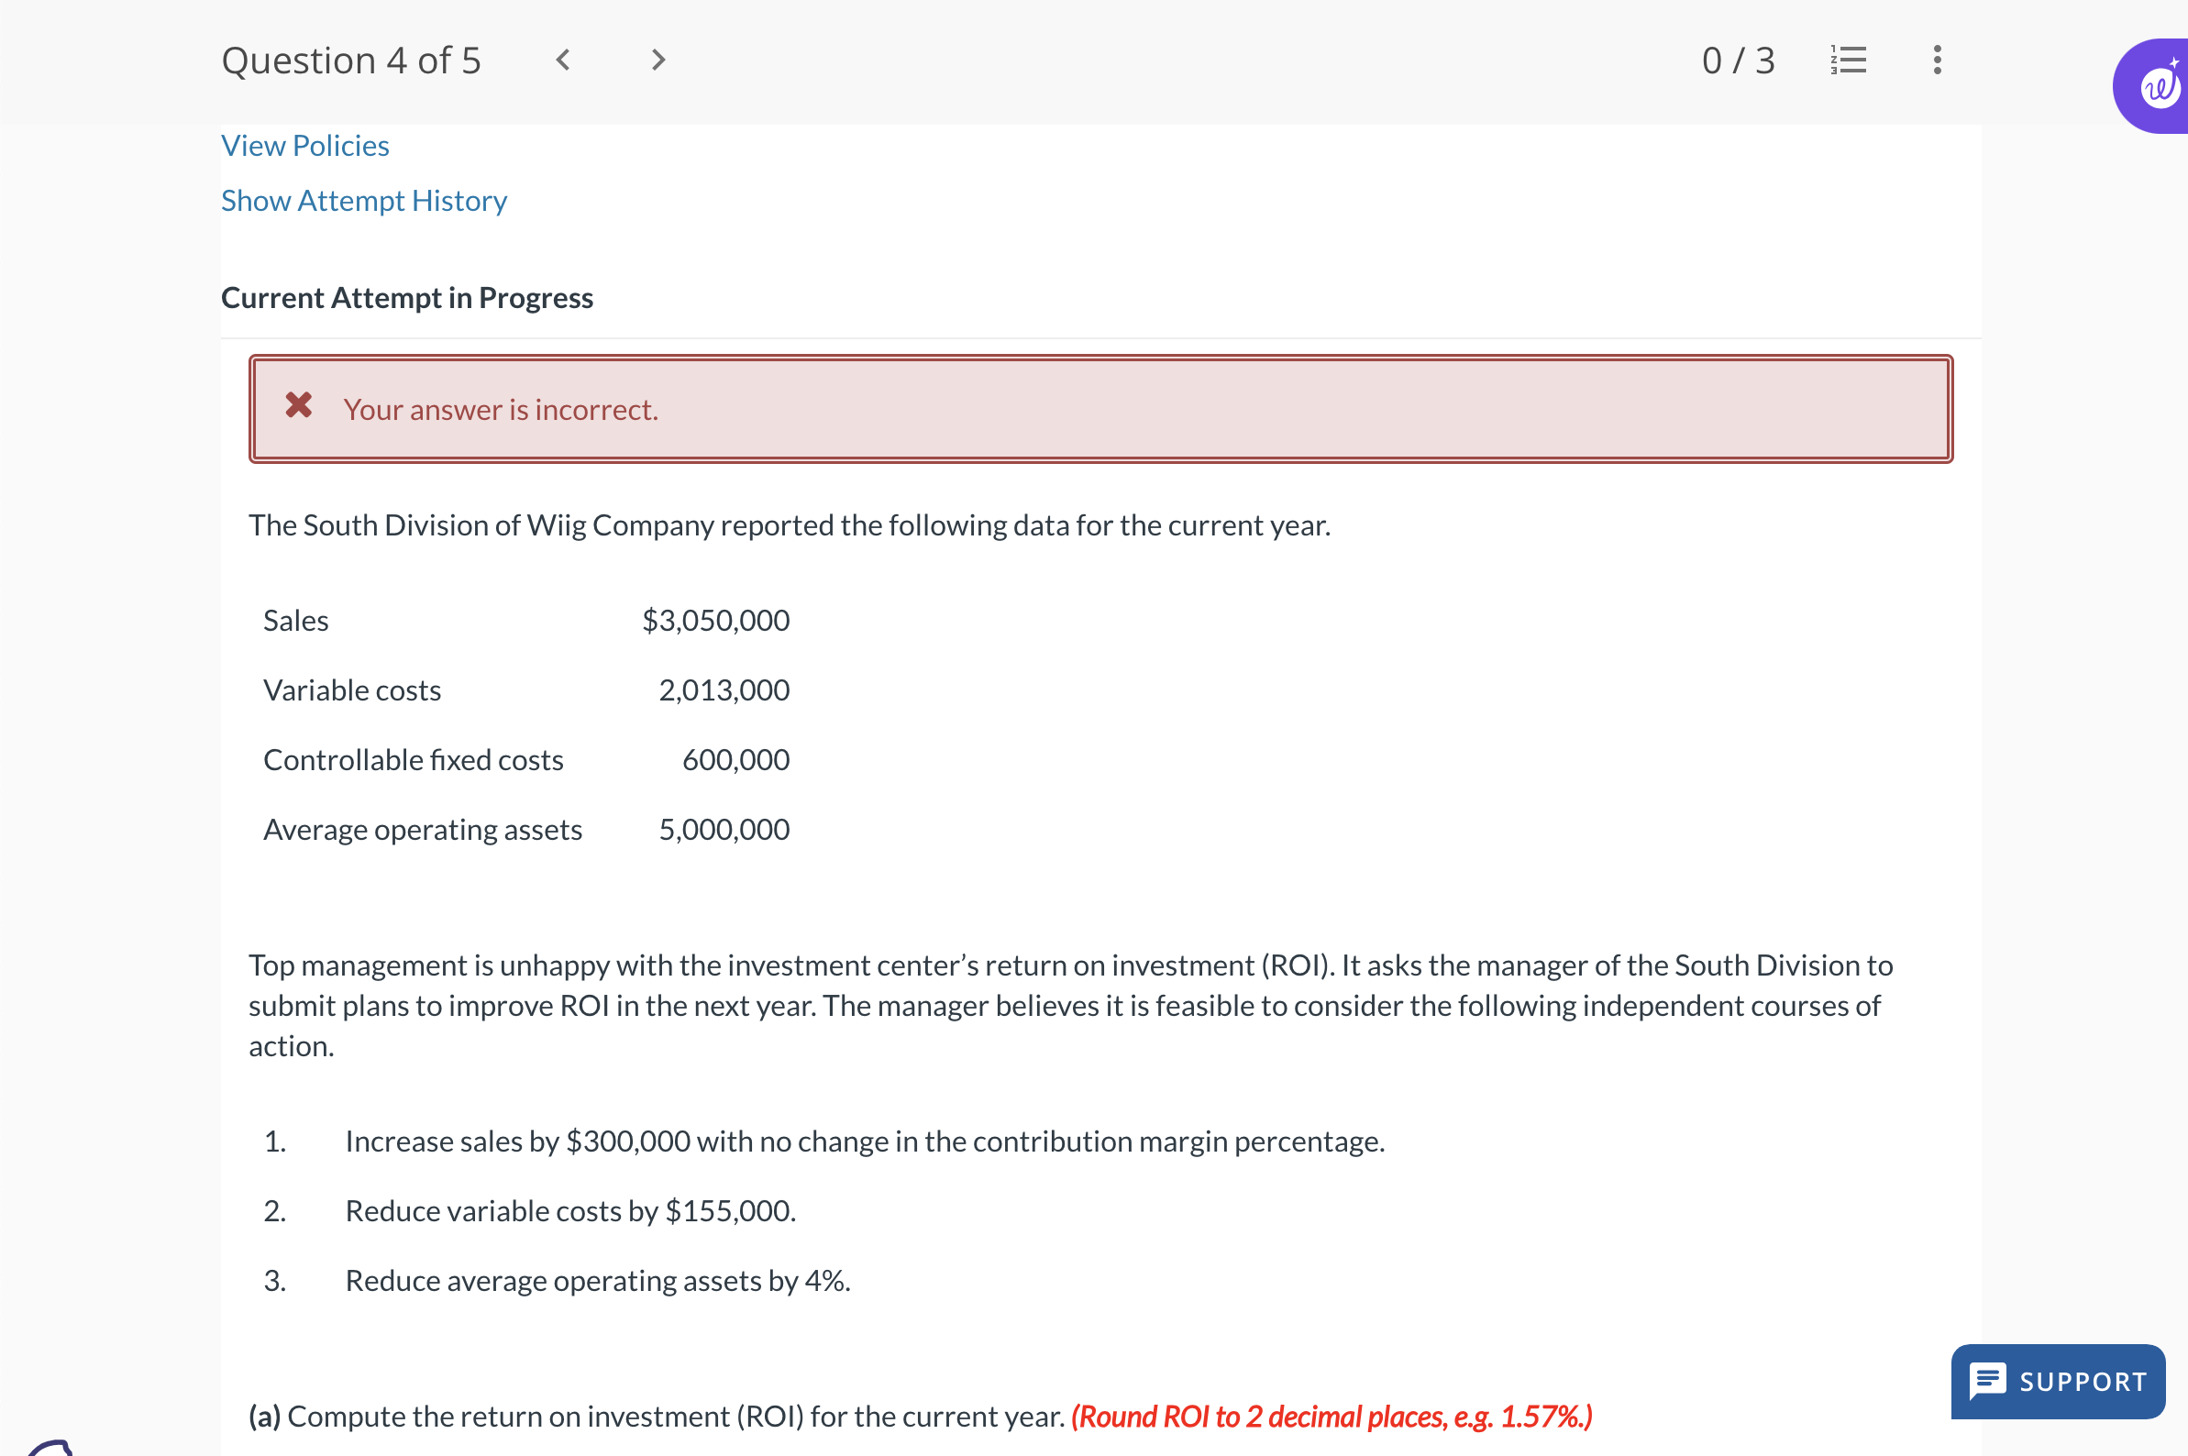The height and width of the screenshot is (1456, 2188).
Task: Click the Question 4 of 5 heading
Action: click(351, 61)
